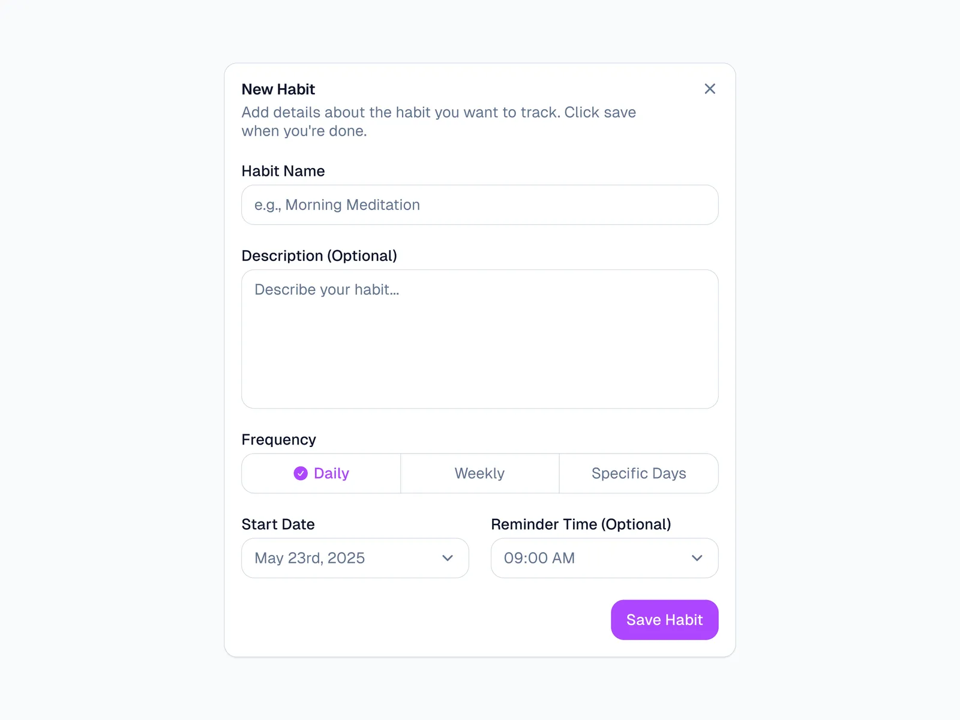Focus the Morning Meditation name field
960x720 pixels.
pos(479,205)
